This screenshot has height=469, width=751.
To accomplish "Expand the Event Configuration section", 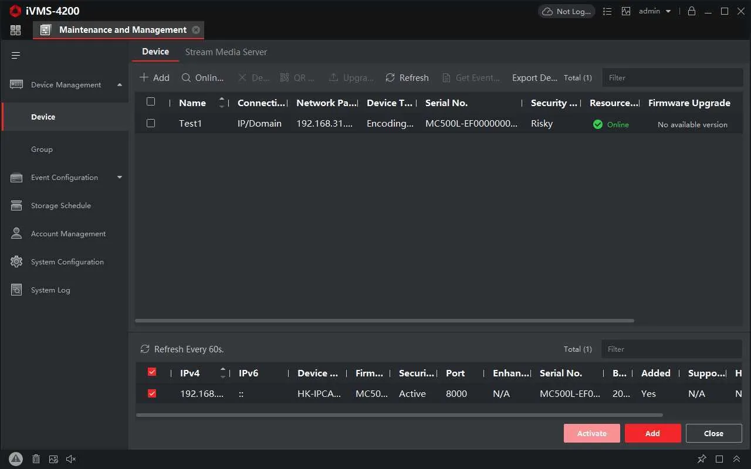I will click(x=120, y=178).
